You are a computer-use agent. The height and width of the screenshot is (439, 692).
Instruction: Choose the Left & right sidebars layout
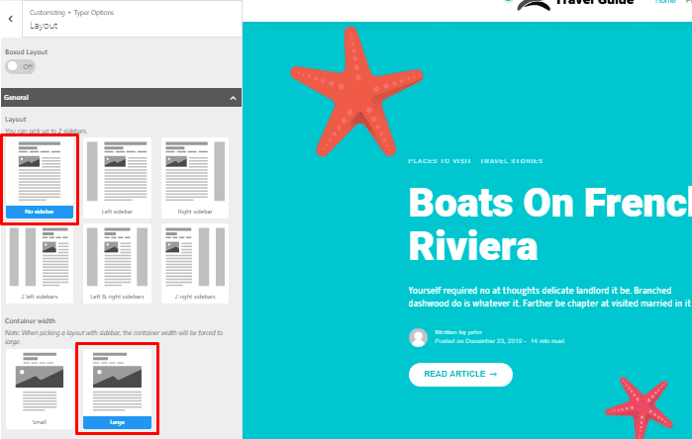tap(117, 264)
